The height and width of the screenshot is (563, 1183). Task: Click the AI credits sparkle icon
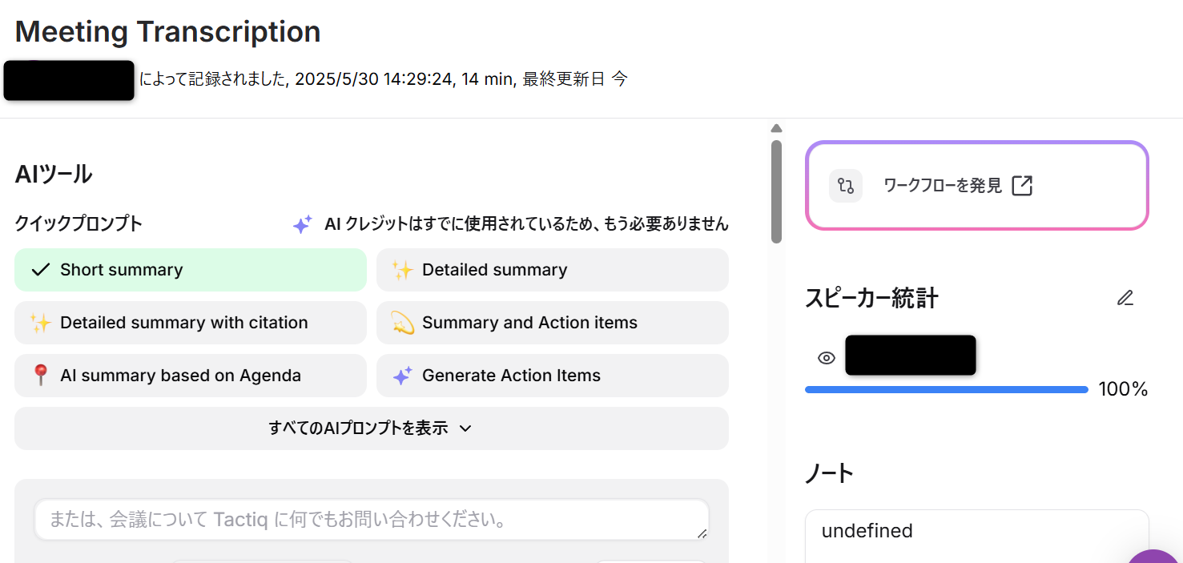click(303, 224)
